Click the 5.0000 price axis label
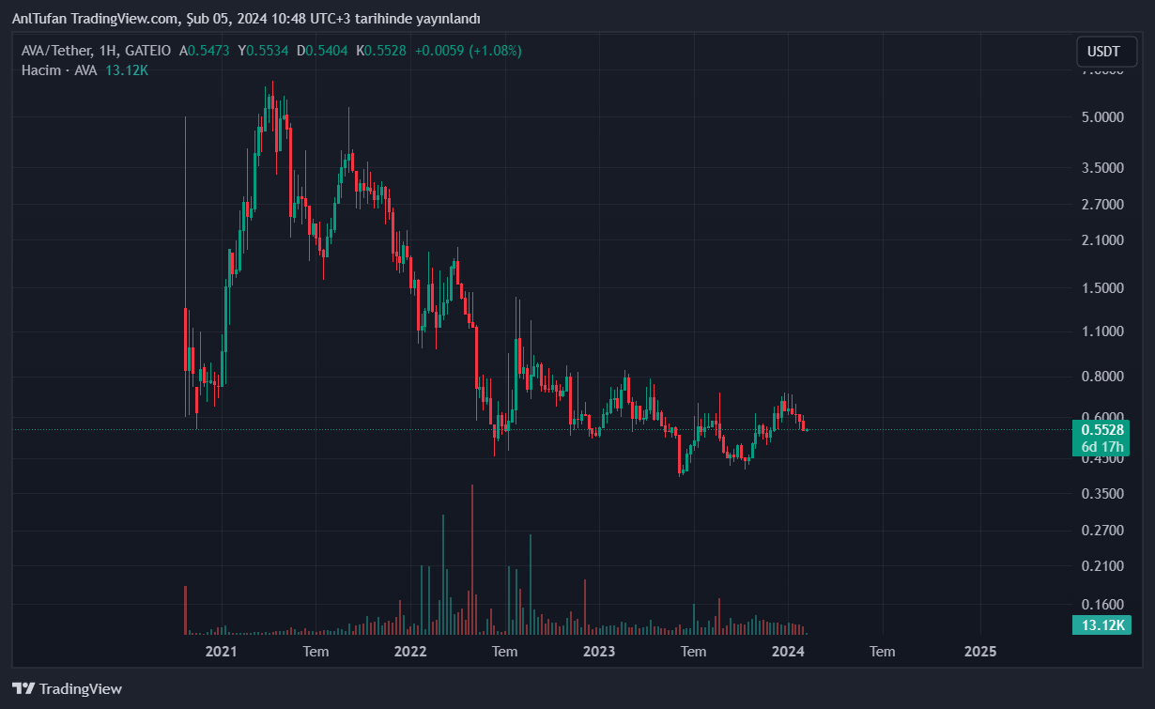Screen dimensions: 1155x709 [x=1102, y=117]
